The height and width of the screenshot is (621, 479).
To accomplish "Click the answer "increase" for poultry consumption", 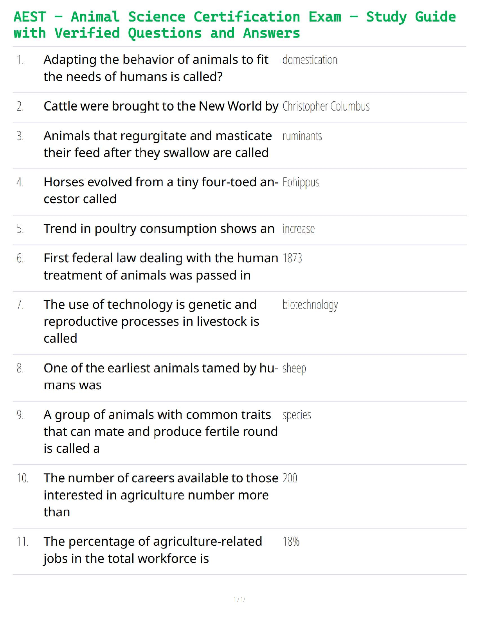I will [299, 229].
